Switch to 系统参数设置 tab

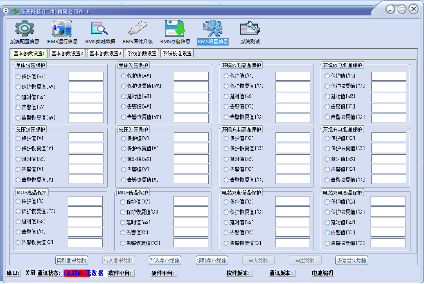click(141, 53)
